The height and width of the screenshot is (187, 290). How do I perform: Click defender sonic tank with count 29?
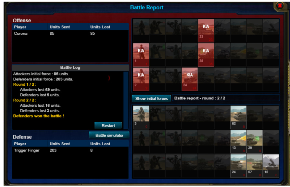click(x=255, y=141)
